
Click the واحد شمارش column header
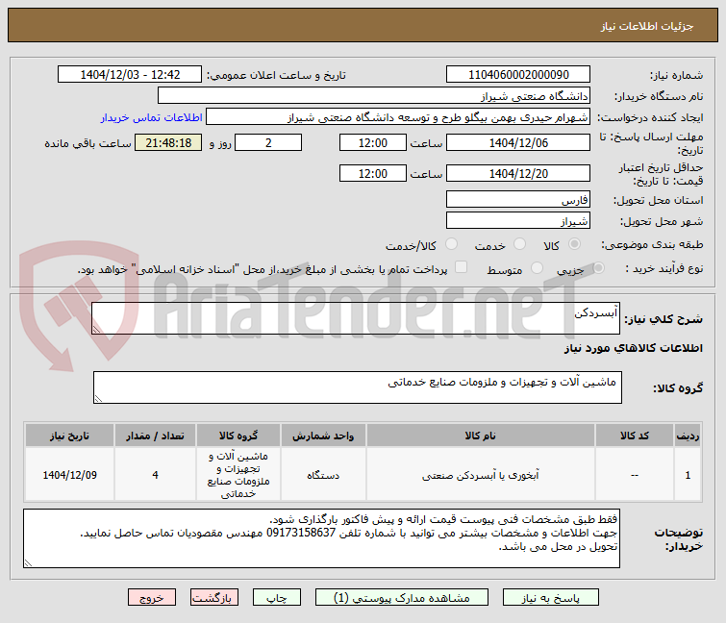tap(323, 436)
